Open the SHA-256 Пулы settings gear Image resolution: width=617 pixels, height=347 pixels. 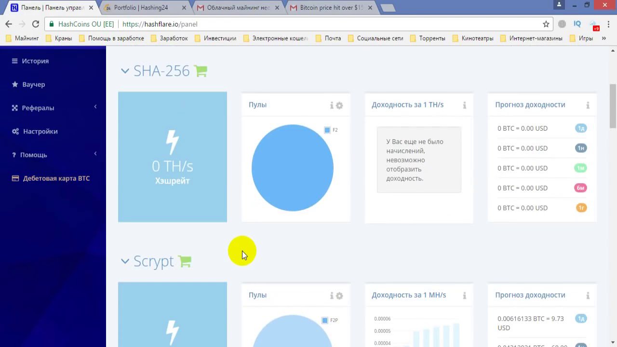pyautogui.click(x=339, y=105)
